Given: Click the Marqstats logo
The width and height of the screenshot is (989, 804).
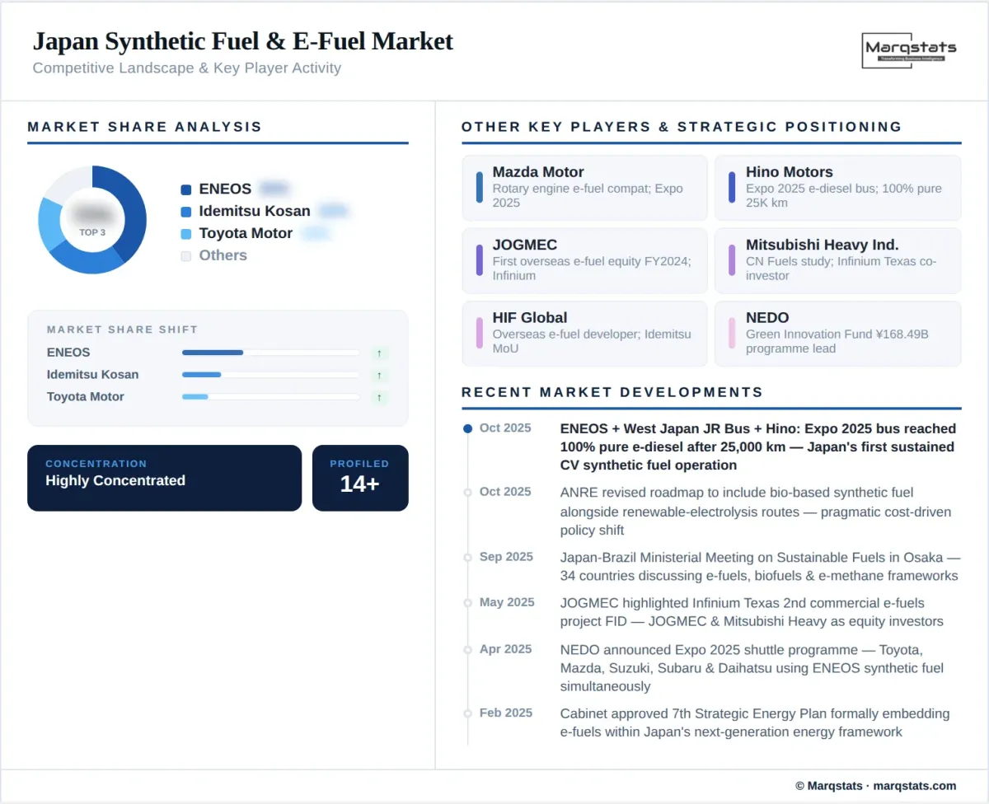Looking at the screenshot, I should point(909,51).
